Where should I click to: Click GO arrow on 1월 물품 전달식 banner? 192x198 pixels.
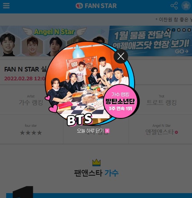point(182,51)
